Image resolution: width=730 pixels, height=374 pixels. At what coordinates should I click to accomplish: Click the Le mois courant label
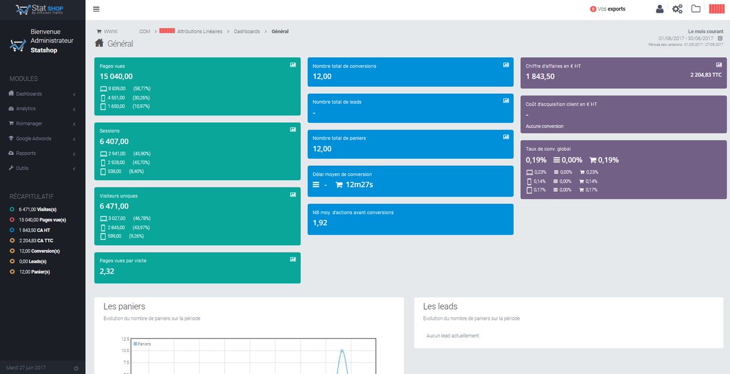706,31
